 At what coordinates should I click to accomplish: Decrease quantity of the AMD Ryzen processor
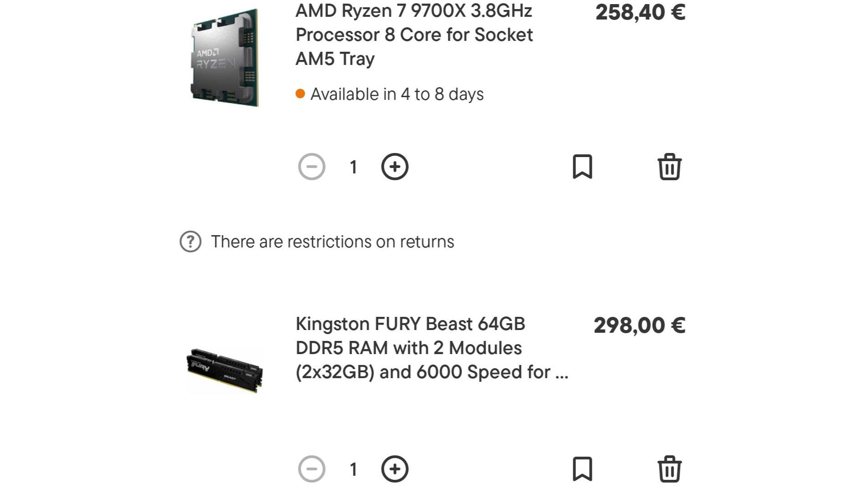coord(312,167)
